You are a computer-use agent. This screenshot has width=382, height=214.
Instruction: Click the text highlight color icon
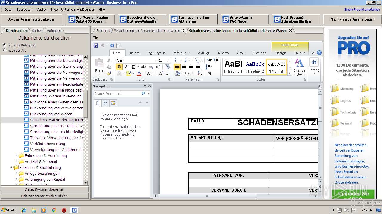128,73
